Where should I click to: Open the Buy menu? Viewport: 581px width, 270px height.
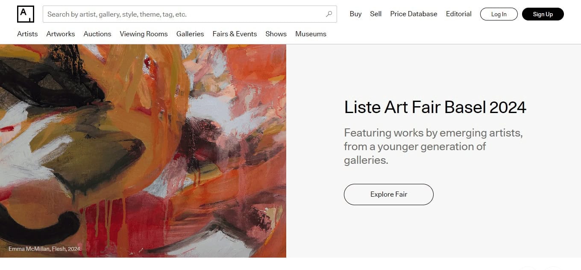tap(355, 14)
